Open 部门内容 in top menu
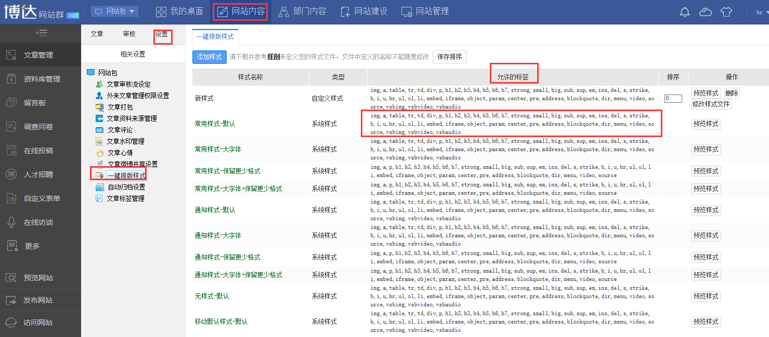 pyautogui.click(x=302, y=11)
